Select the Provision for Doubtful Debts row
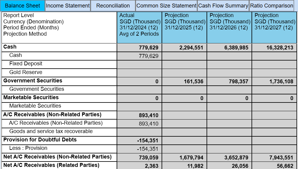Viewport: 298px width, 169px height. pos(40,140)
